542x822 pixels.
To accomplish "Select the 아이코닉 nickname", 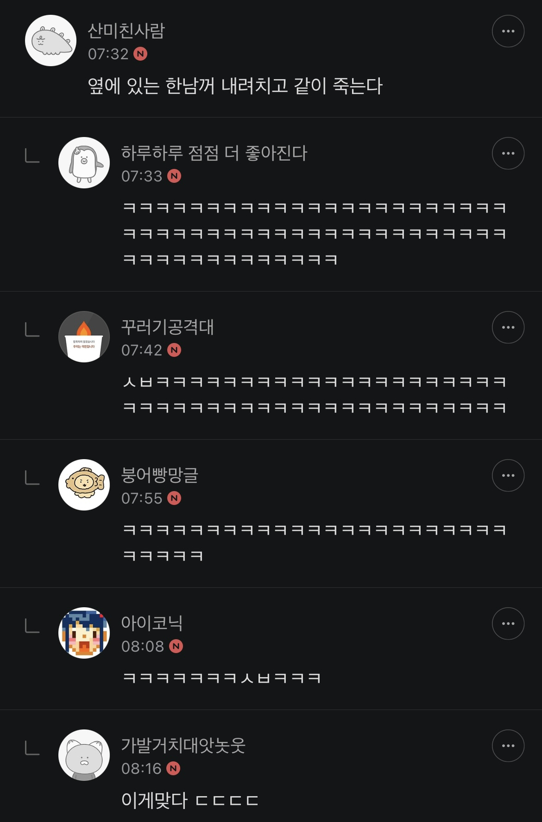I will 152,623.
